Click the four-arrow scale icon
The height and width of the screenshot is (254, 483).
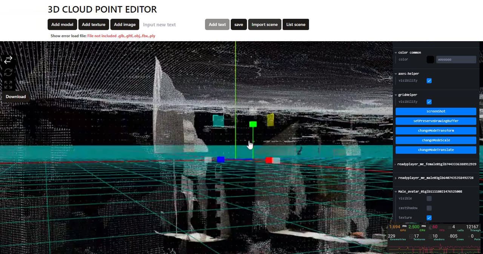[x=8, y=85]
